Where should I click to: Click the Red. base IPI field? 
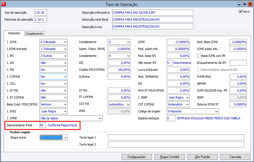(178, 56)
